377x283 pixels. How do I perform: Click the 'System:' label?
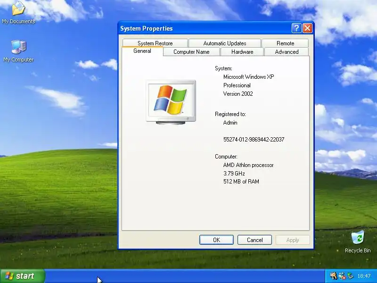223,68
